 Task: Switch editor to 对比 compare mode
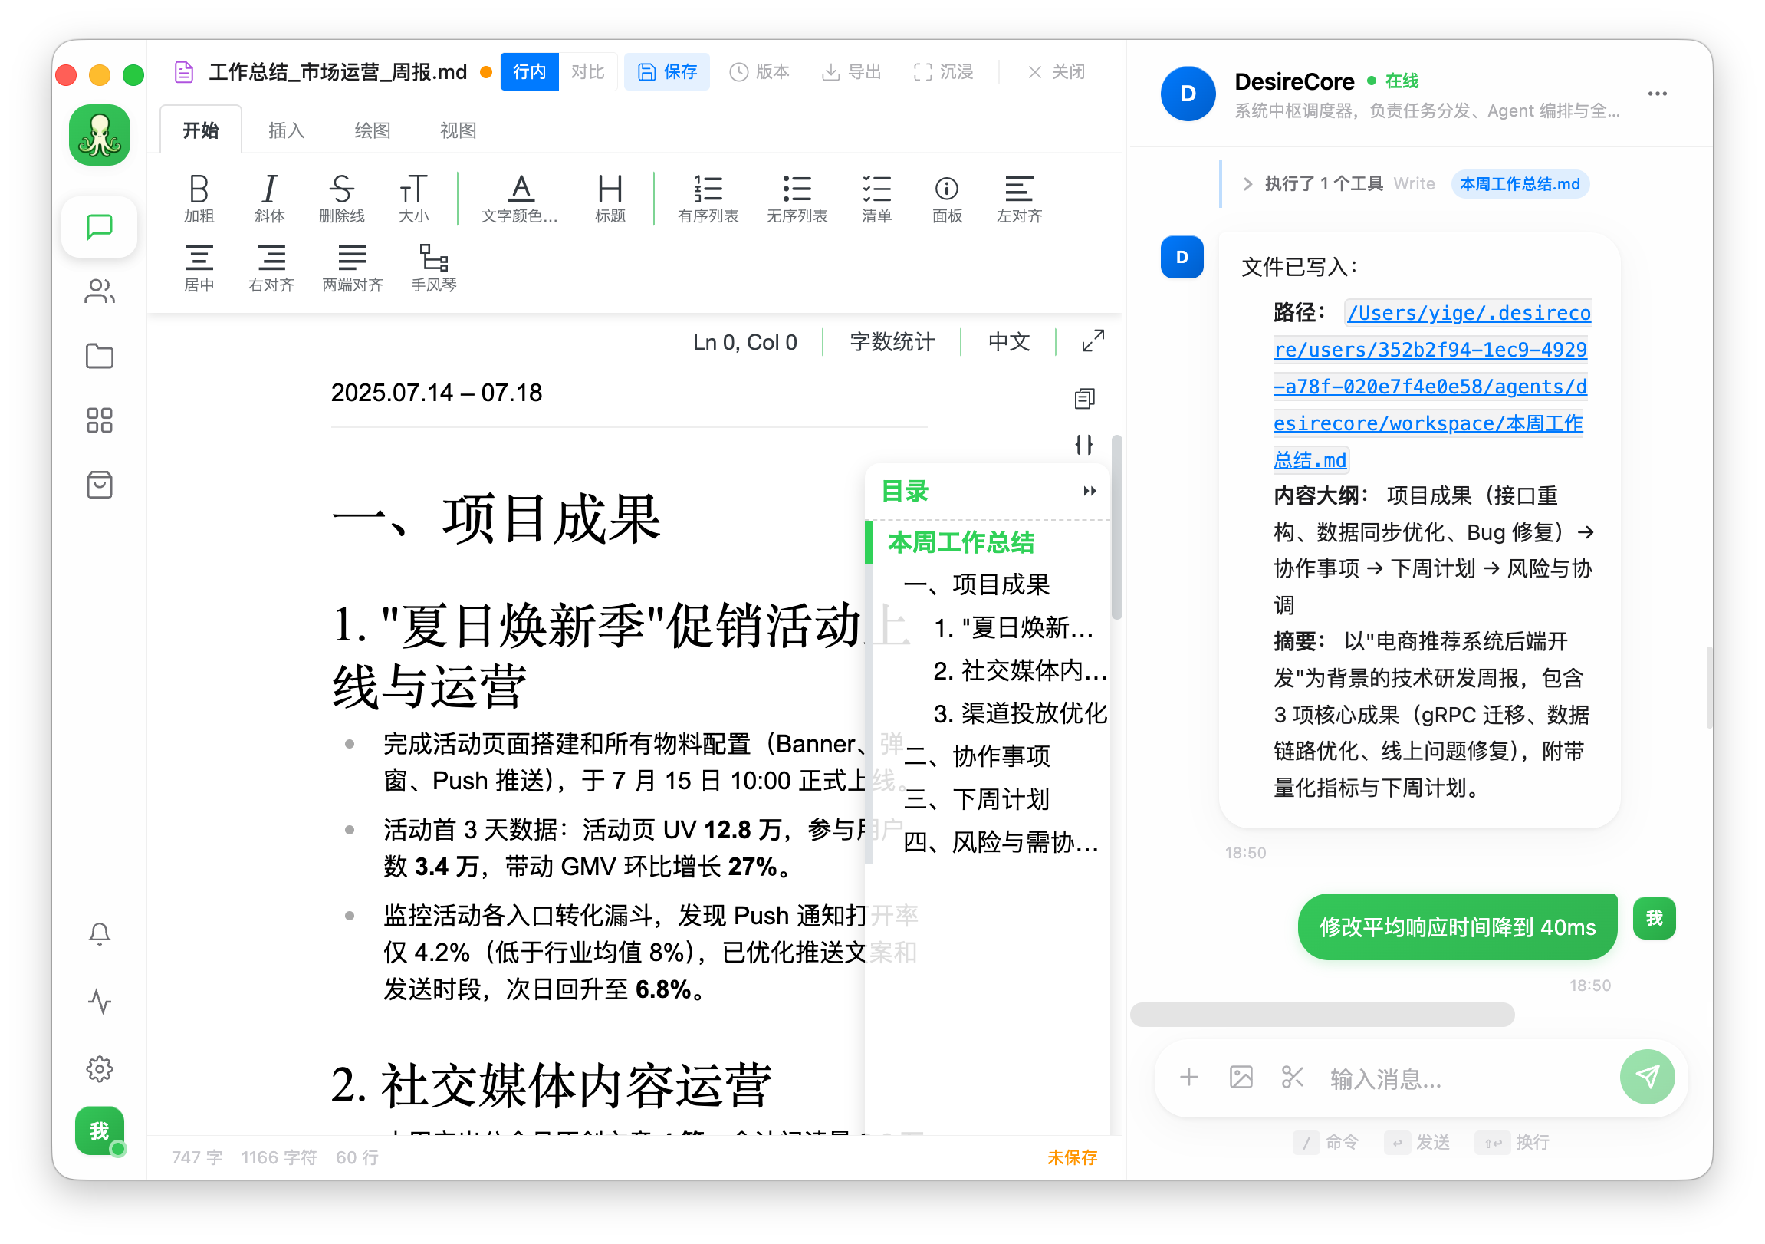click(588, 71)
